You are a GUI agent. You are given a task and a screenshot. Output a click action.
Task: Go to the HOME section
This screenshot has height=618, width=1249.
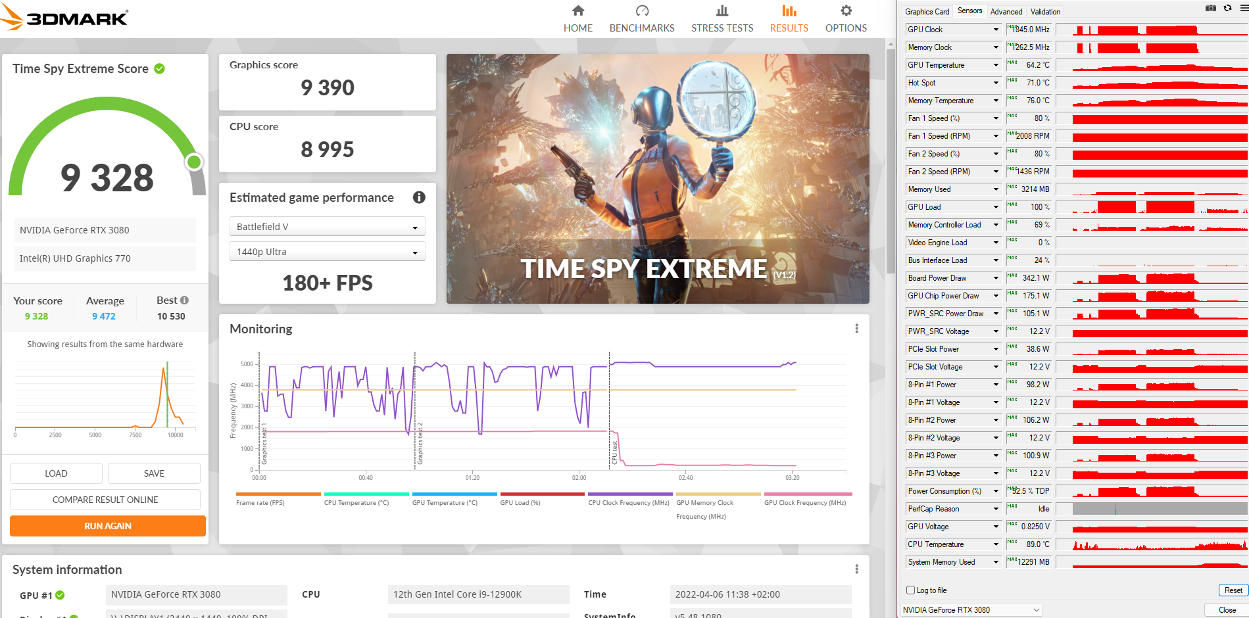(x=578, y=19)
